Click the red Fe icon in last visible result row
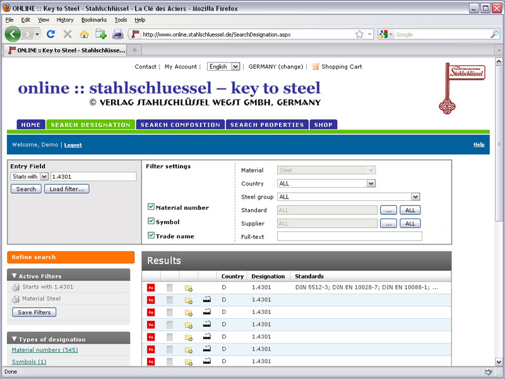 (x=151, y=361)
